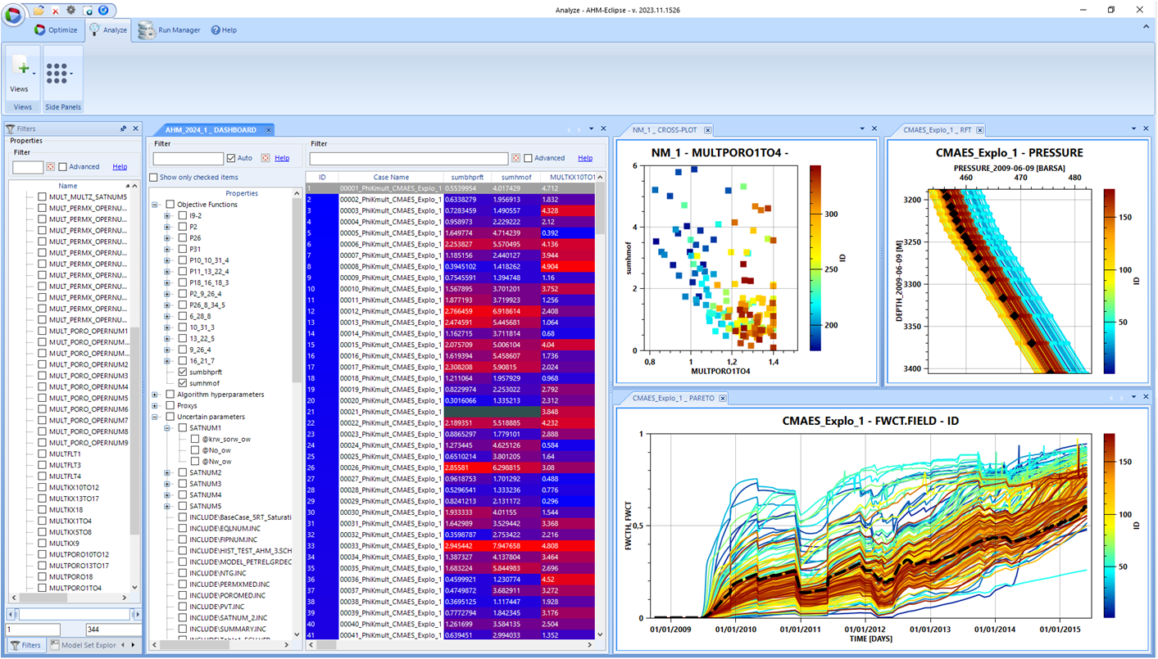Open settings via the gear icon
The image size is (1158, 659).
(x=71, y=10)
